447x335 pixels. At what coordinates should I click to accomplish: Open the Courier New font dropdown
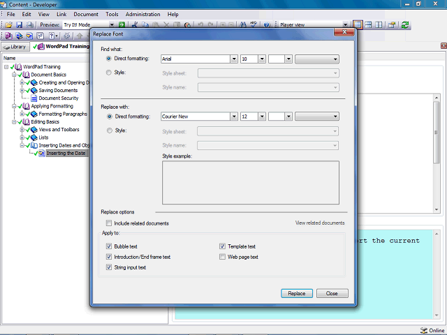point(234,117)
